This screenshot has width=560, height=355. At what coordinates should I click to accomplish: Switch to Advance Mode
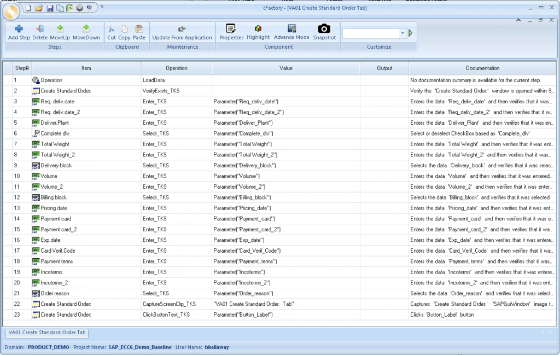tap(291, 32)
